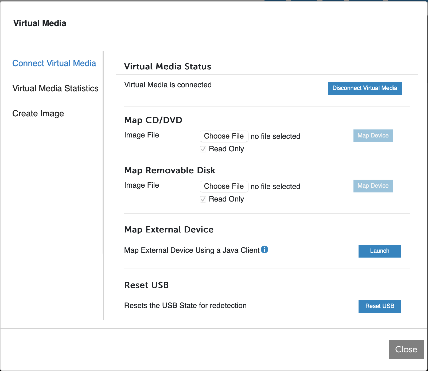Click the info icon beside Java Client text
The width and height of the screenshot is (428, 371).
click(x=265, y=250)
